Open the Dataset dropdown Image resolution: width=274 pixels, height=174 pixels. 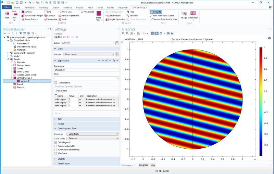[89, 54]
